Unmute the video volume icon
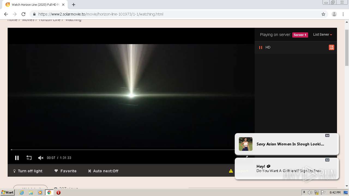The height and width of the screenshot is (196, 349). (41, 158)
